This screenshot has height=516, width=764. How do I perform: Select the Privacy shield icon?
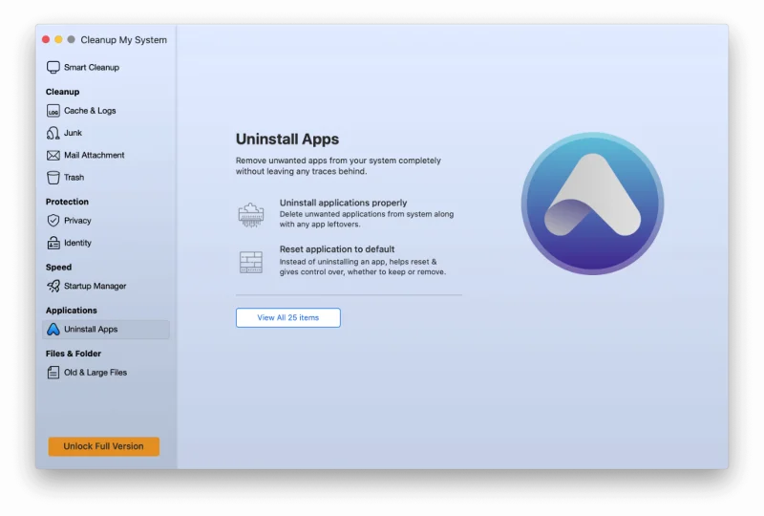pyautogui.click(x=53, y=221)
